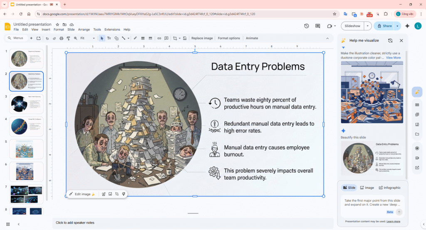Click the paint format roller icon

coord(68,38)
